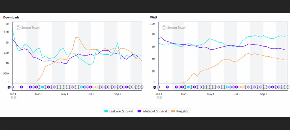
Task: Click the annotation comment icon under Downloads chart
Action: [9, 88]
